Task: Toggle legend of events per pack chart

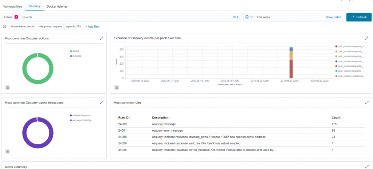Action: pyautogui.click(x=116, y=87)
